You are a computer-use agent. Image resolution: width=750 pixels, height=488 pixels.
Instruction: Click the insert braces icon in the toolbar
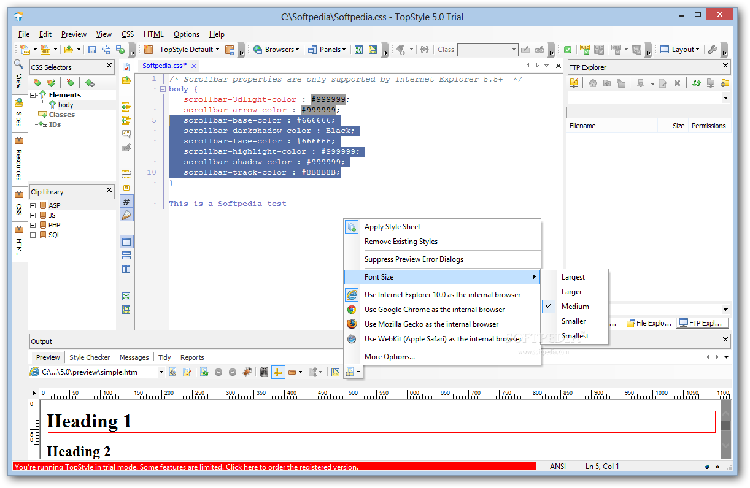pyautogui.click(x=424, y=50)
